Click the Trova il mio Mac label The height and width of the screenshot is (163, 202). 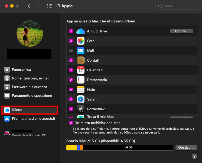click(x=100, y=117)
